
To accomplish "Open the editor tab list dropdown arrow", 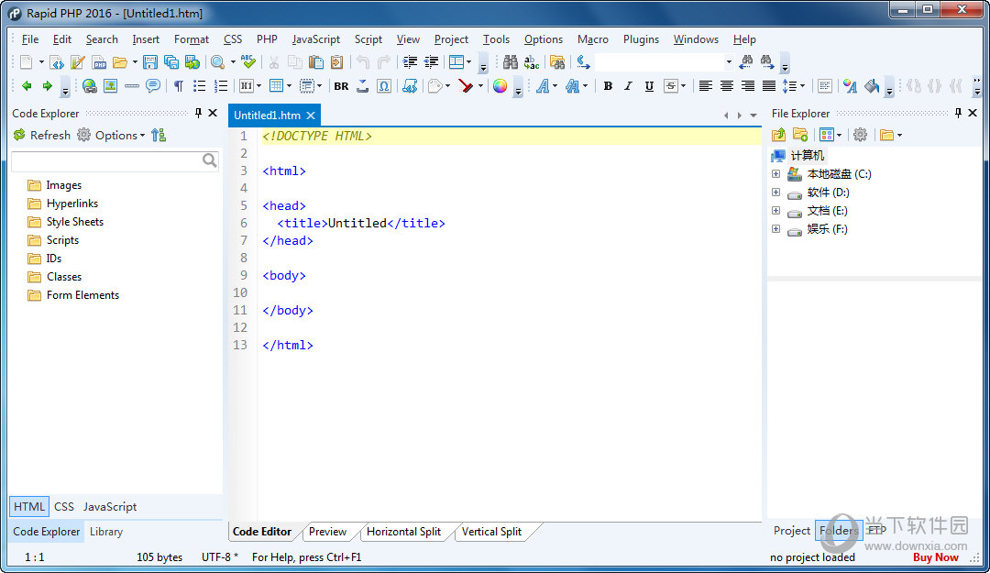I will click(x=753, y=116).
